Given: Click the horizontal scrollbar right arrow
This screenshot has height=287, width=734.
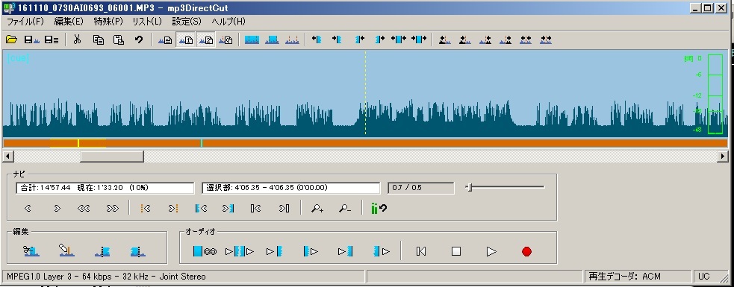Looking at the screenshot, I should (724, 156).
